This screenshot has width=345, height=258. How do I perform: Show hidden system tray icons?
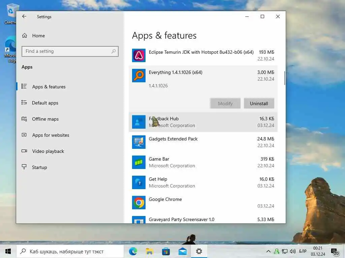(269, 251)
